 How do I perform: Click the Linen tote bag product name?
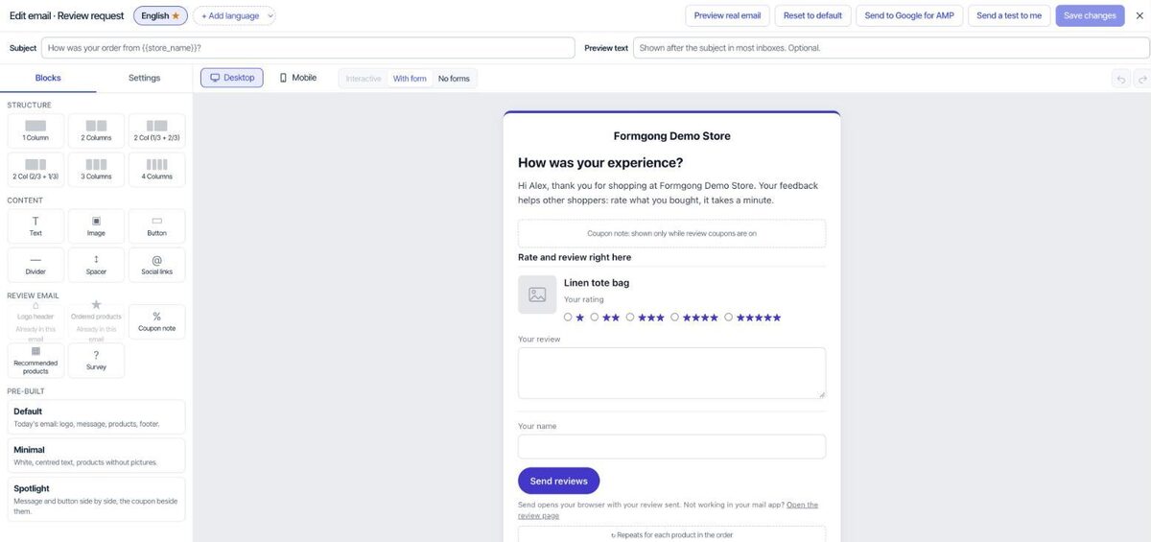[x=597, y=282]
